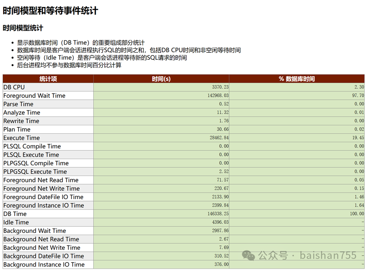Click the WeChat logo in the watermark
Screen dimensions: 368x270
click(248, 256)
